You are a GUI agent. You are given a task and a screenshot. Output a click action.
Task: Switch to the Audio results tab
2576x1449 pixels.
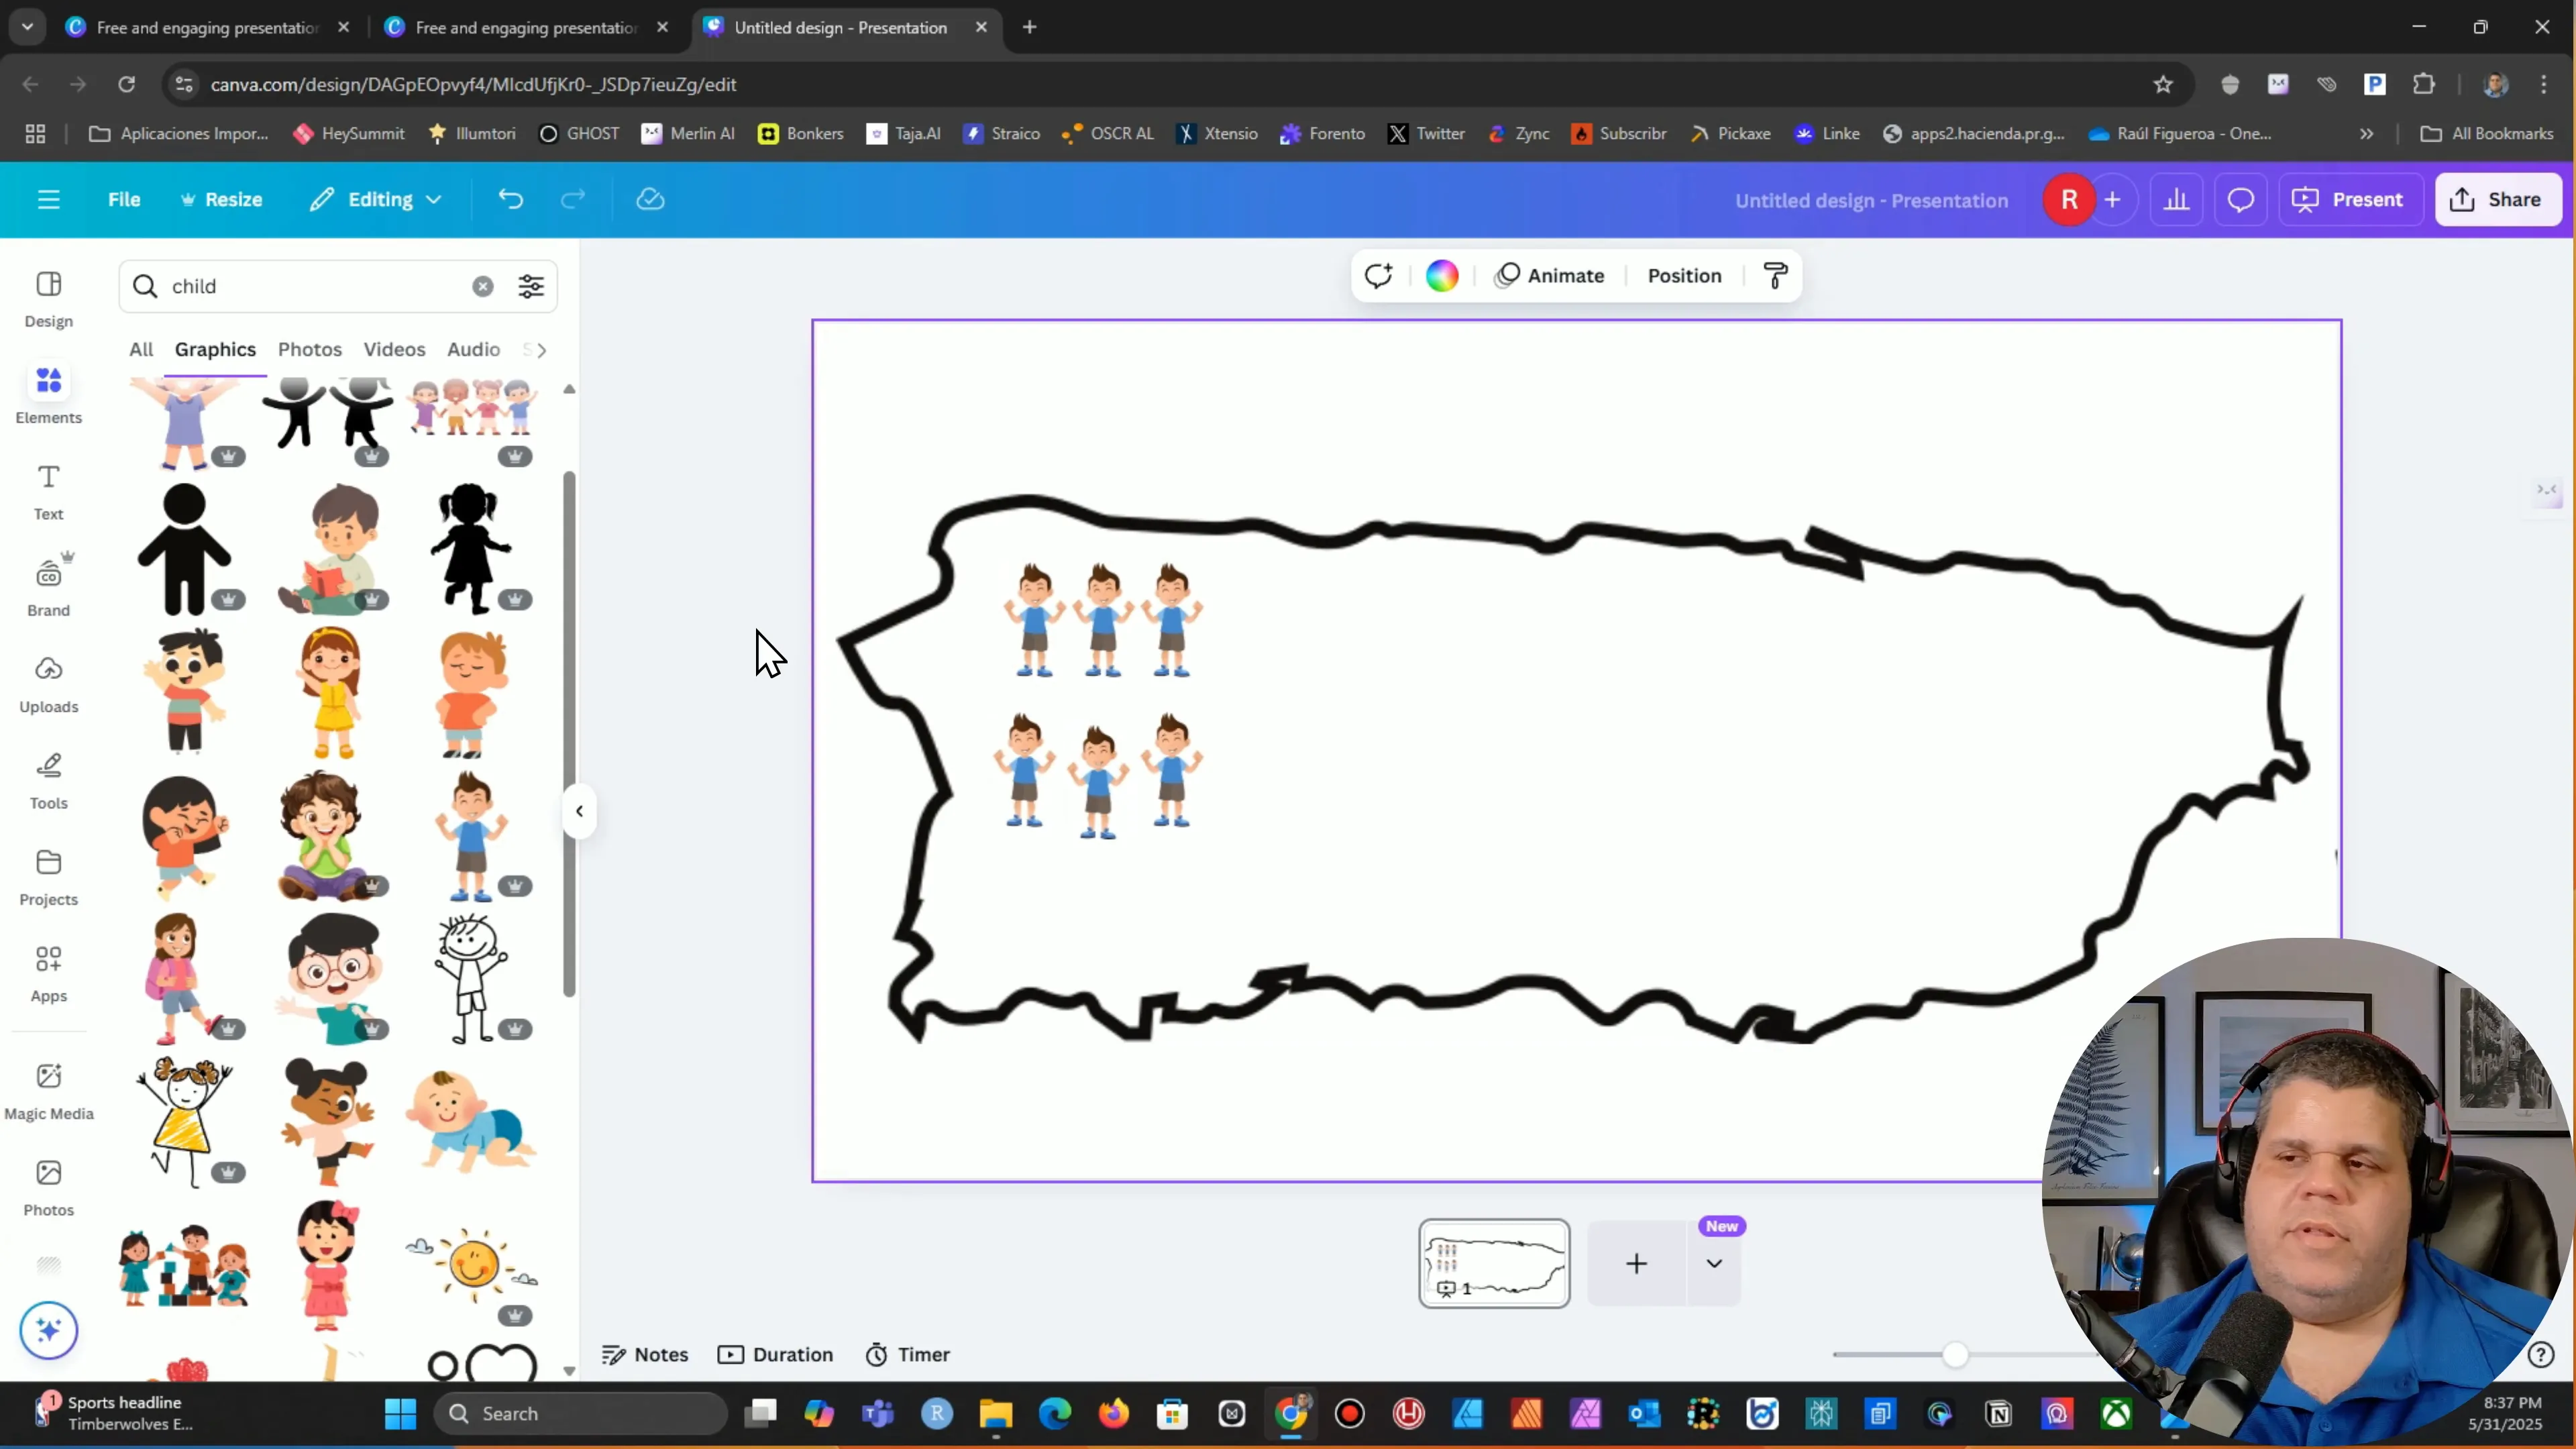tap(473, 349)
